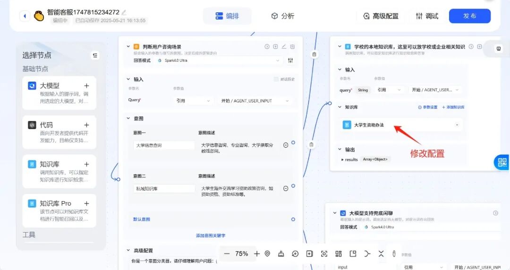The height and width of the screenshot is (270, 510).
Task: Expand the results output tree item
Action: point(342,160)
